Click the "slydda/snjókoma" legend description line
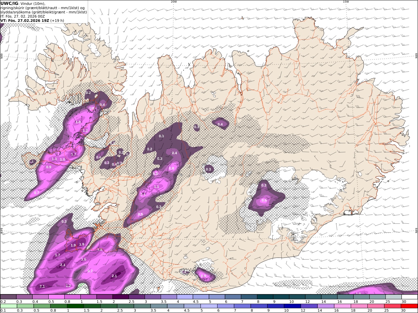The image size is (418, 313). pyautogui.click(x=44, y=12)
